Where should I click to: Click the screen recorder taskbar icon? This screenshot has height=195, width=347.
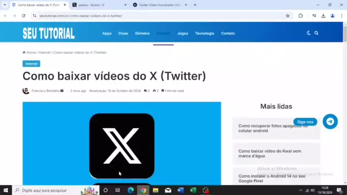pyautogui.click(x=206, y=190)
